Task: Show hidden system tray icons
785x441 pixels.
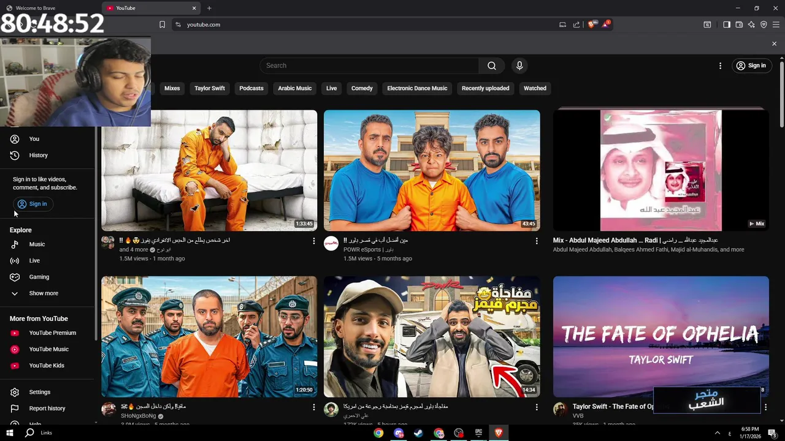Action: [x=718, y=433]
